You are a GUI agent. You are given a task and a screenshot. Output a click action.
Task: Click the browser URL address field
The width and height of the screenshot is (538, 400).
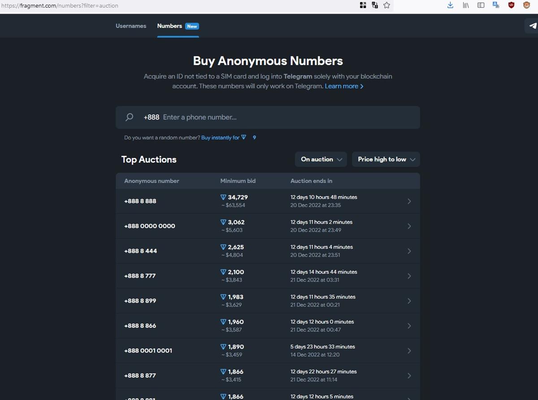point(179,5)
